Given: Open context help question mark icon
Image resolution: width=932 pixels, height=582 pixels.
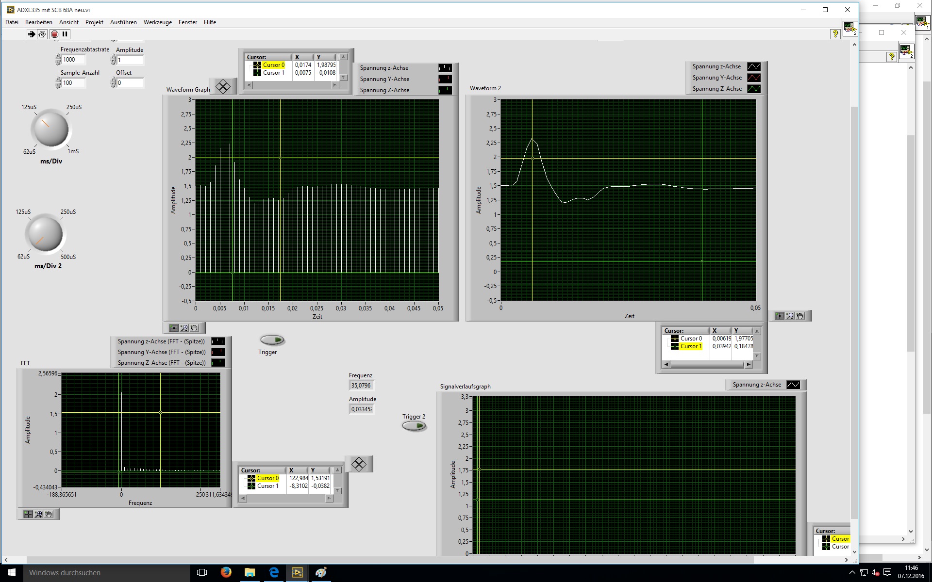Looking at the screenshot, I should [x=835, y=34].
